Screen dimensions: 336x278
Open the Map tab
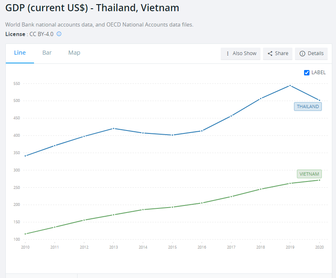pyautogui.click(x=74, y=53)
